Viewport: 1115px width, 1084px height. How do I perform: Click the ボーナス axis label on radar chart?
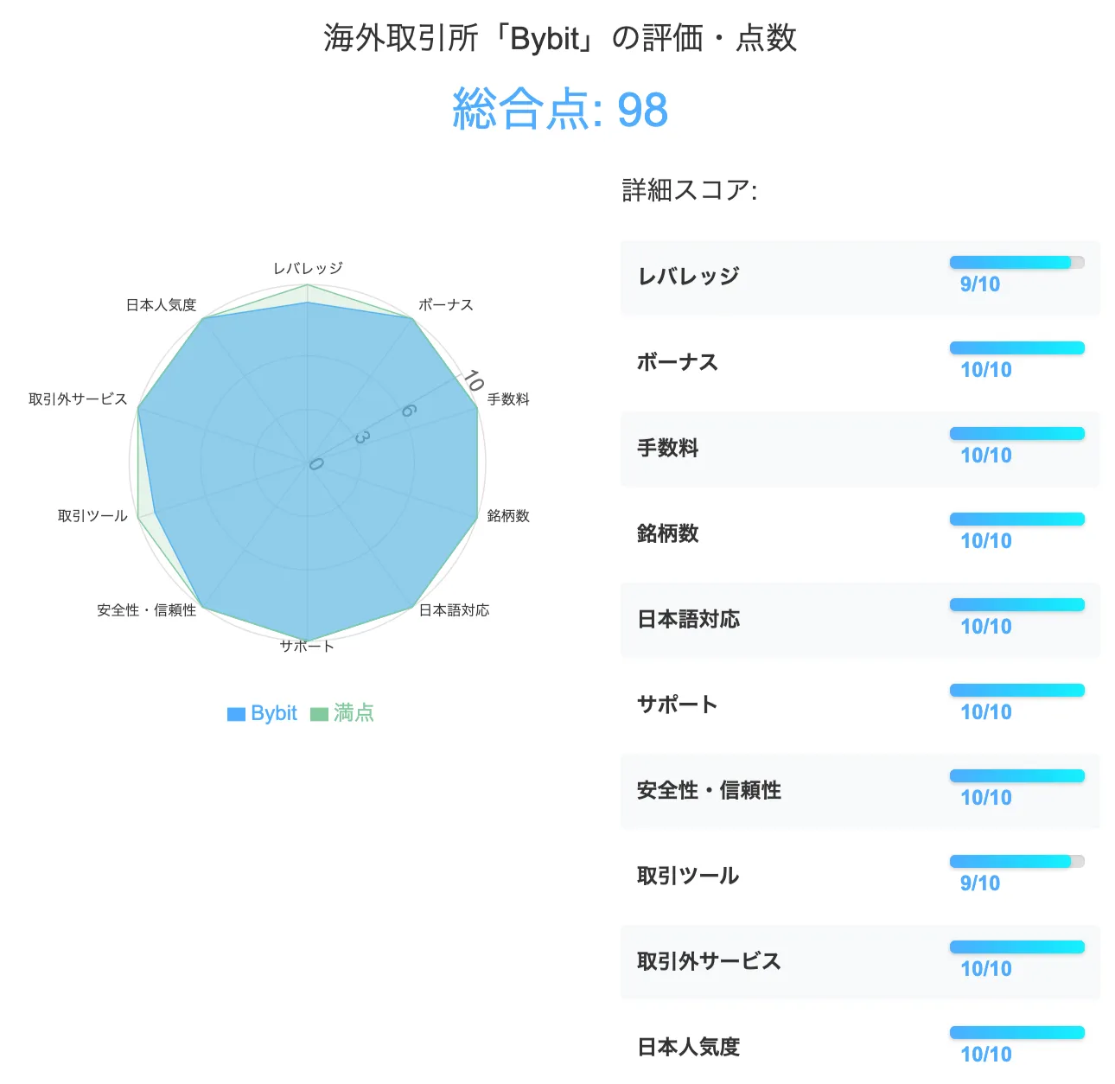[446, 305]
